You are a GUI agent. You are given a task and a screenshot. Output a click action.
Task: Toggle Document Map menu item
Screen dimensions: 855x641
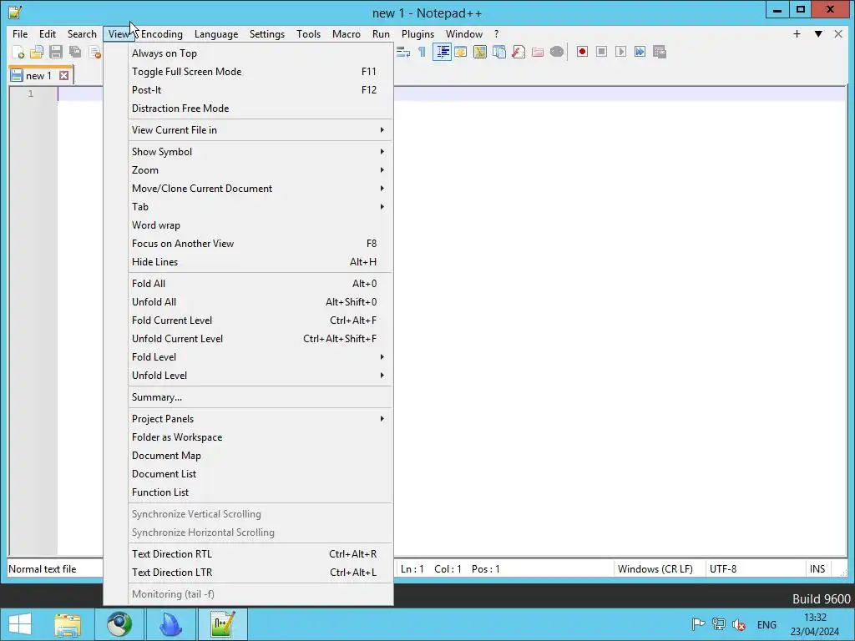261,456
